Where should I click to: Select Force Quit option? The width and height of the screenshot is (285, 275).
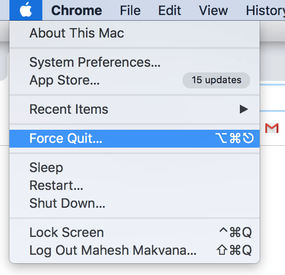135,138
